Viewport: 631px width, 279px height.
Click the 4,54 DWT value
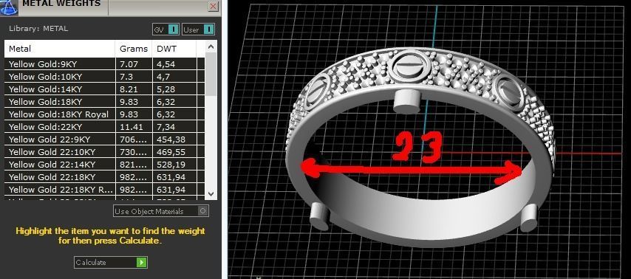coord(166,64)
